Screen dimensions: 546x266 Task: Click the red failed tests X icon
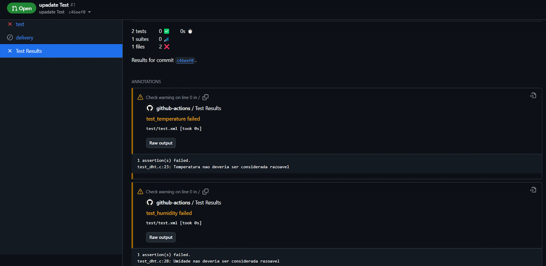167,47
